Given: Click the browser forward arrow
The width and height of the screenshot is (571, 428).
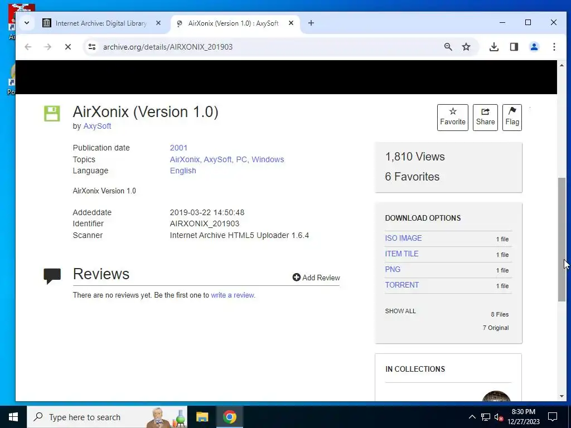Looking at the screenshot, I should 48,47.
